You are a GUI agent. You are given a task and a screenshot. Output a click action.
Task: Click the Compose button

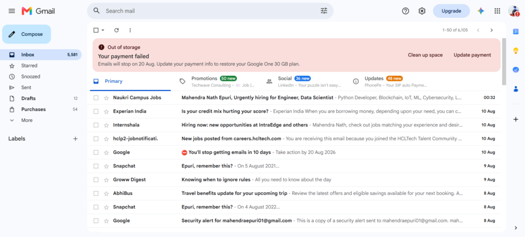point(27,34)
